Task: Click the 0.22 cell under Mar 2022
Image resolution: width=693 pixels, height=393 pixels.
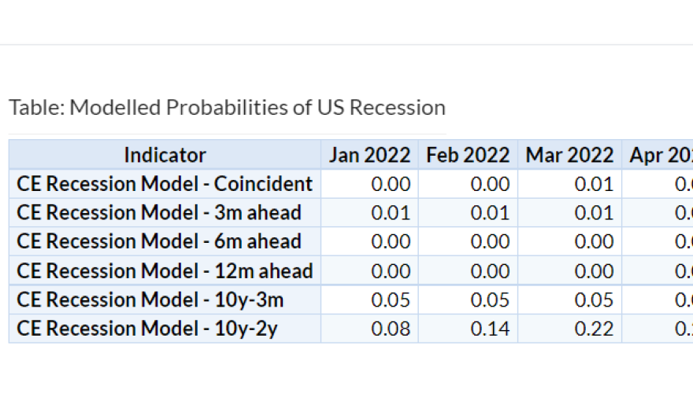Action: [x=594, y=329]
